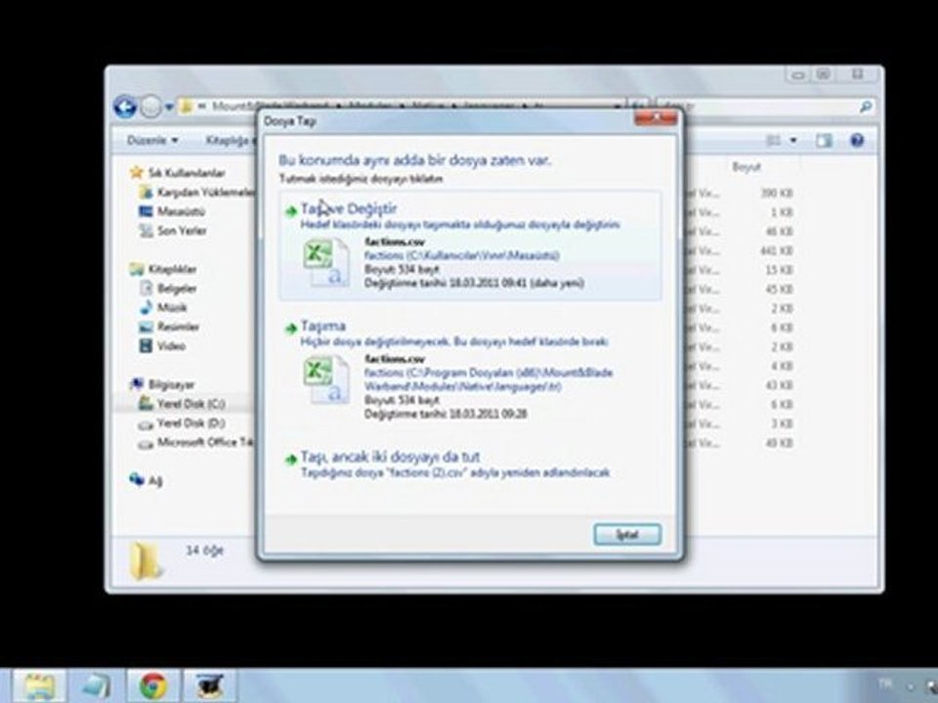The width and height of the screenshot is (938, 703).
Task: Select Müzik library
Action: [163, 308]
